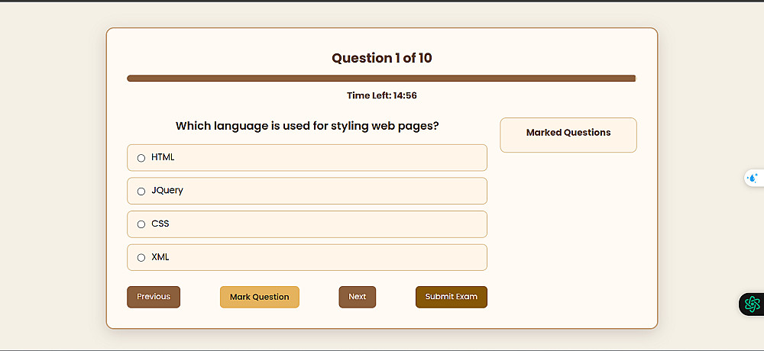Choose the CSS radio button
764x351 pixels.
pyautogui.click(x=141, y=224)
